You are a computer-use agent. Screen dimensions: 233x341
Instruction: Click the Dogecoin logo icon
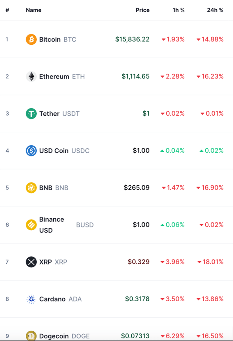pyautogui.click(x=31, y=336)
